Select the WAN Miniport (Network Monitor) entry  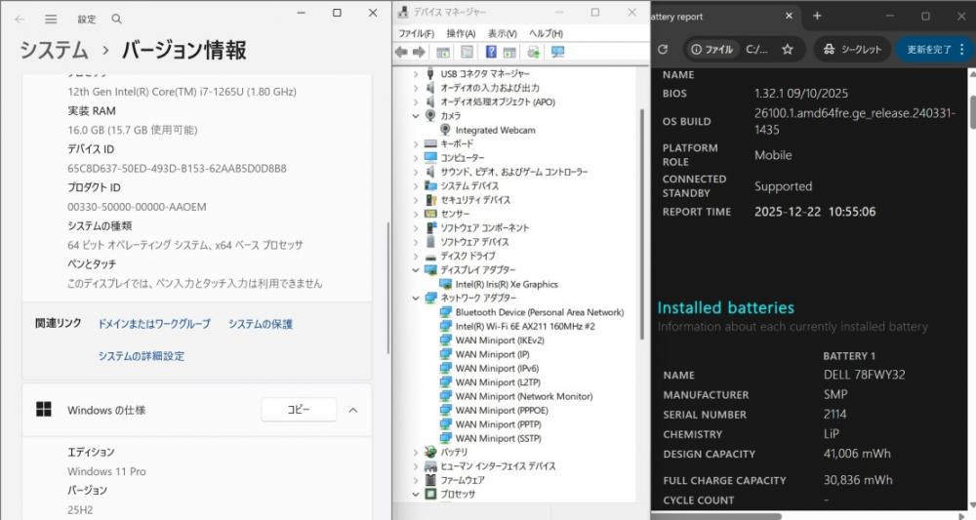coord(524,396)
